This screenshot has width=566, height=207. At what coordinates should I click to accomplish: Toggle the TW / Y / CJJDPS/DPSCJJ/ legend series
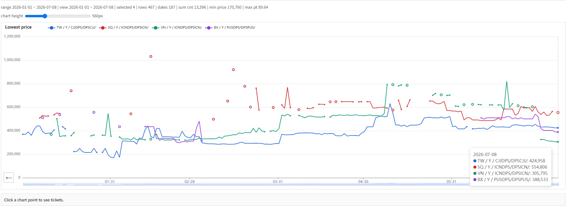click(72, 28)
